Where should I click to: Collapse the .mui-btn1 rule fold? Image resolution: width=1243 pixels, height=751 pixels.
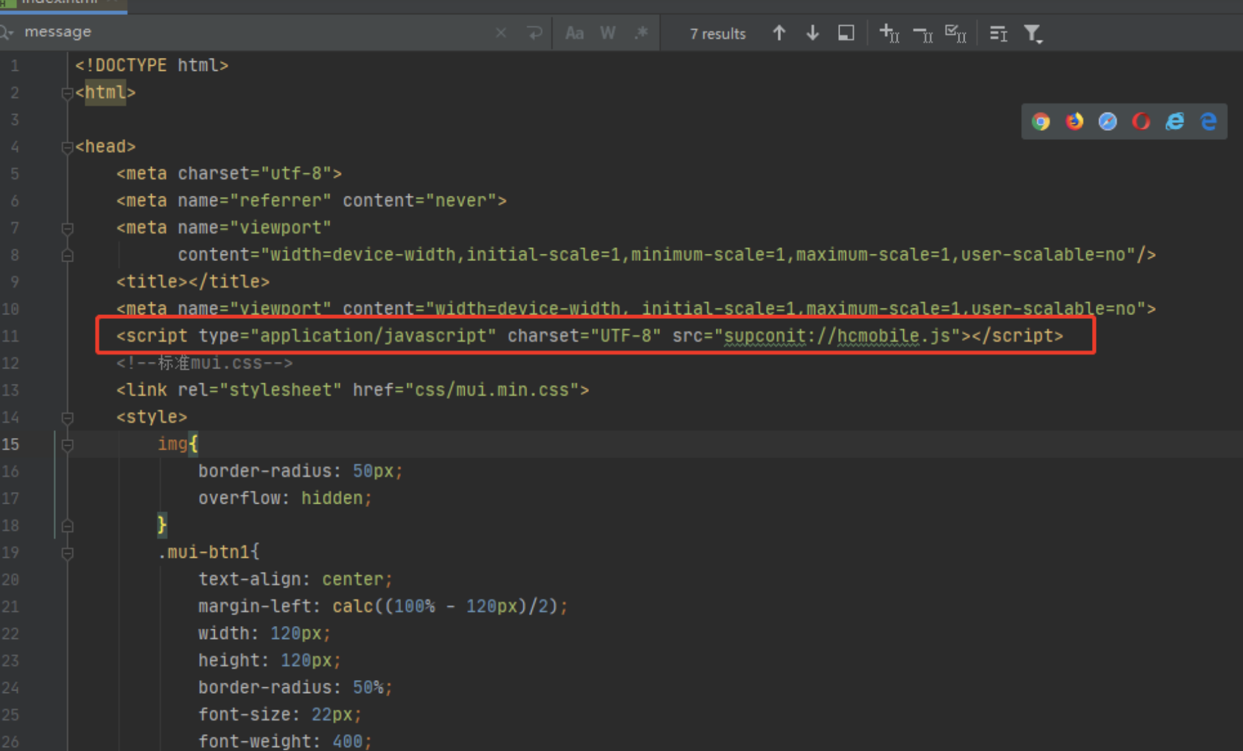tap(67, 553)
